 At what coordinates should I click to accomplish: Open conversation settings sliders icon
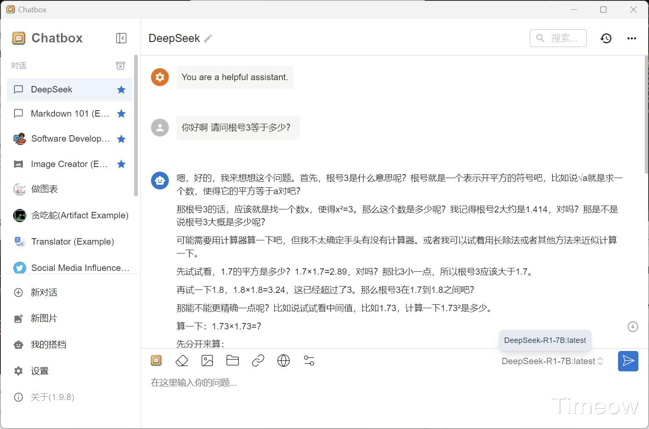click(x=309, y=361)
